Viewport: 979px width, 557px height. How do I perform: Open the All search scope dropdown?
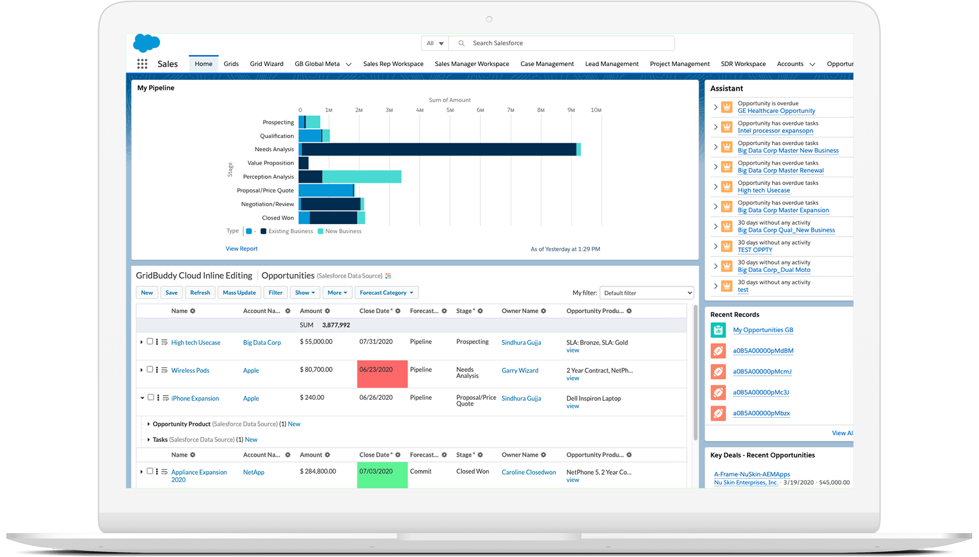point(435,43)
